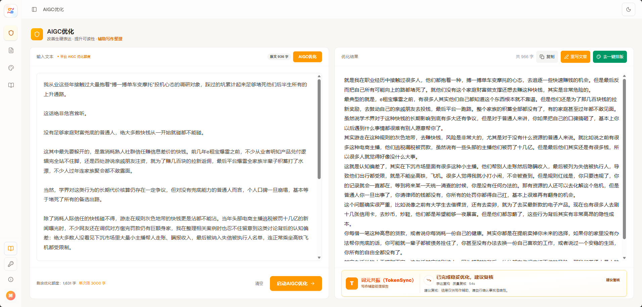The image size is (642, 307).
Task: Click the input text scrollbar thumb
Action: pyautogui.click(x=319, y=129)
